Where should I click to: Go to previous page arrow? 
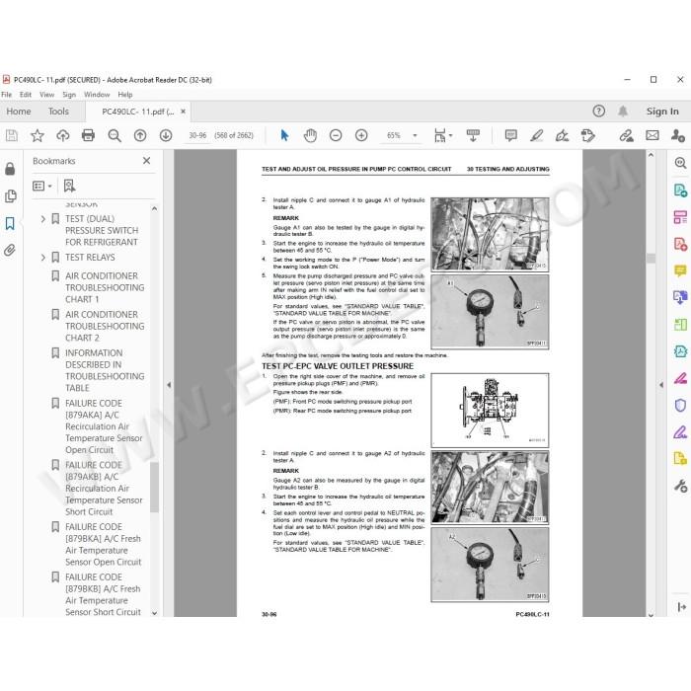tap(140, 135)
